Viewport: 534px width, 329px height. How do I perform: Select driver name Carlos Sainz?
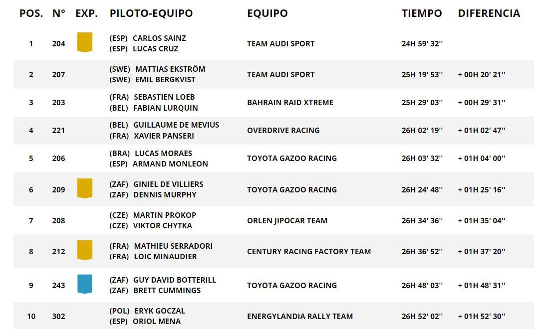pyautogui.click(x=159, y=38)
